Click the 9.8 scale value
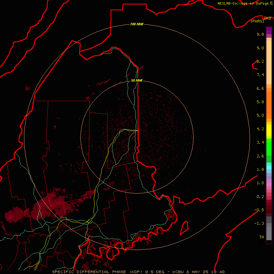The width and height of the screenshot is (274, 274). [260, 34]
